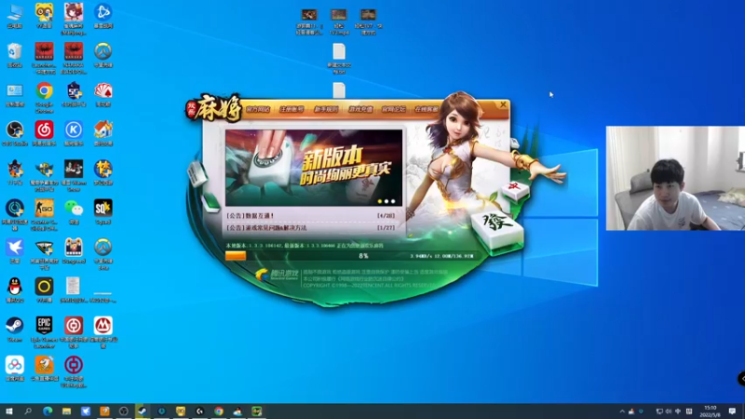
Task: Open the volume control in system tray
Action: click(x=669, y=412)
